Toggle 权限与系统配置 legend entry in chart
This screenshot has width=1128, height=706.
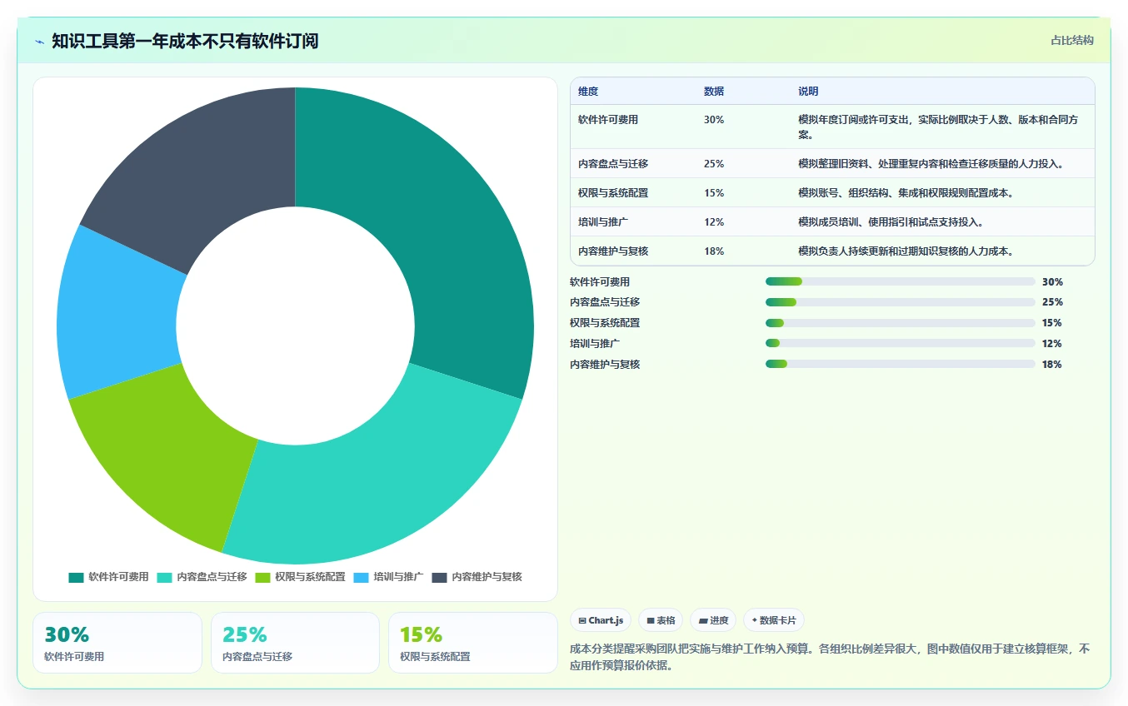click(x=300, y=577)
